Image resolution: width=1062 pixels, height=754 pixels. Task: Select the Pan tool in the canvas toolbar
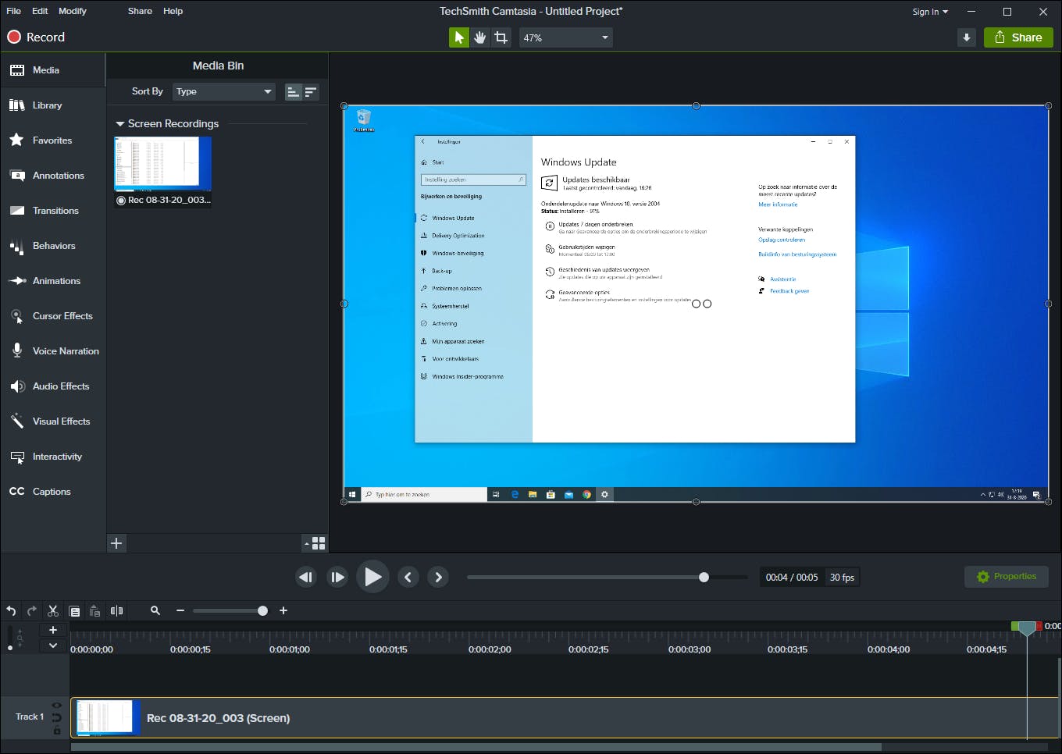pyautogui.click(x=479, y=37)
